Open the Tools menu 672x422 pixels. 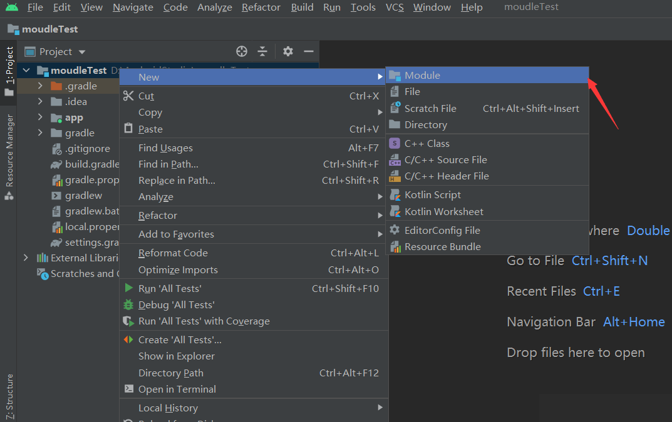363,8
